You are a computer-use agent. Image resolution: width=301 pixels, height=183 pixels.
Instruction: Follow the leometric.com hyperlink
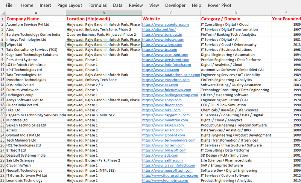pyautogui.click(x=165, y=180)
